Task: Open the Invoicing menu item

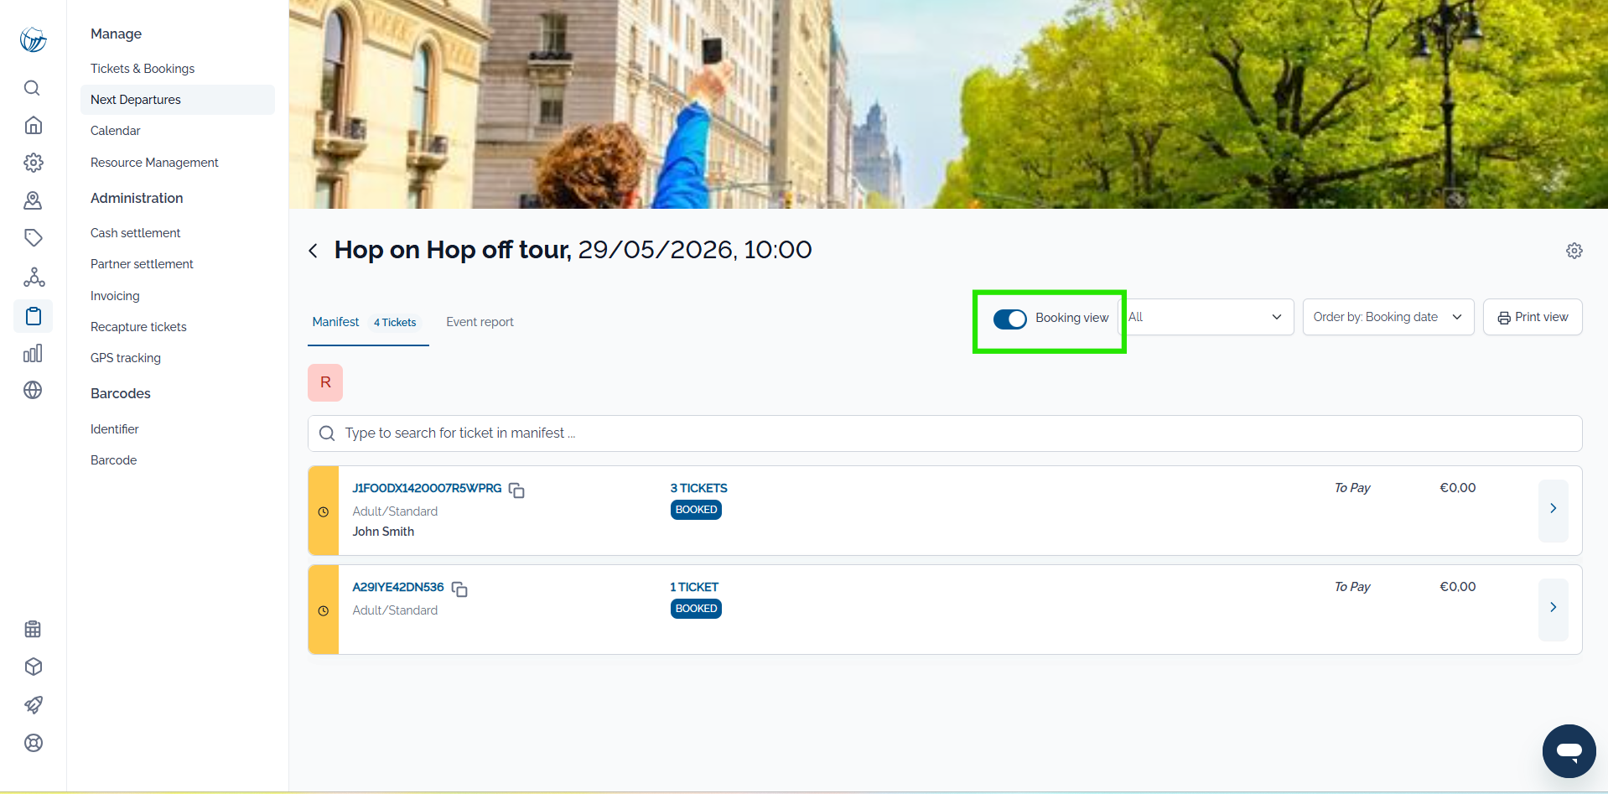Action: [115, 296]
